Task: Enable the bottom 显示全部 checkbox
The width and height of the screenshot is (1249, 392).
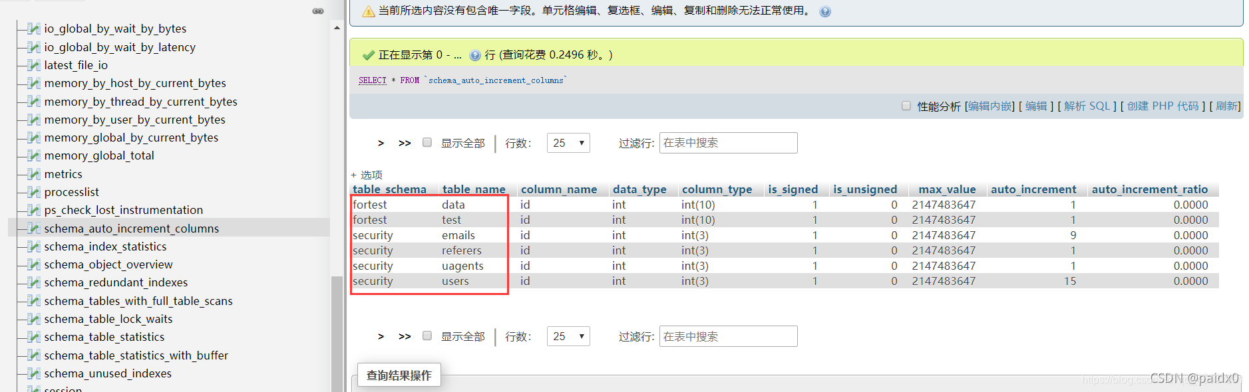Action: point(427,336)
